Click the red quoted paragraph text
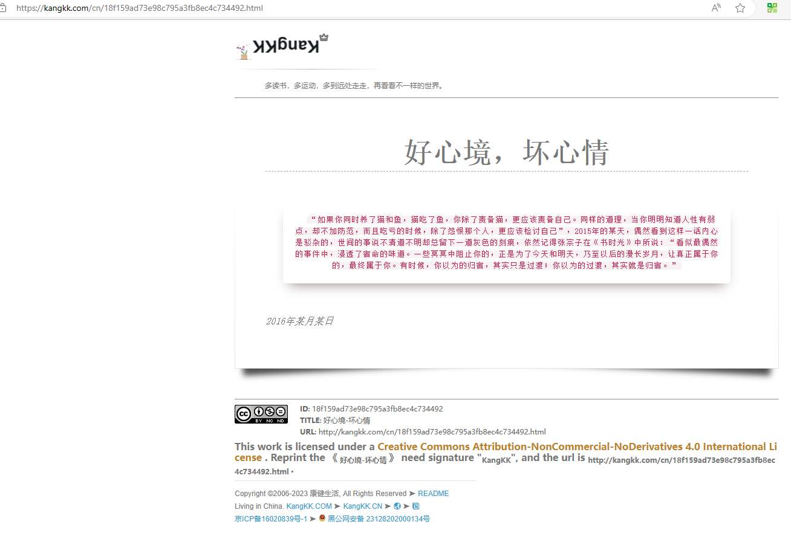 [507, 242]
